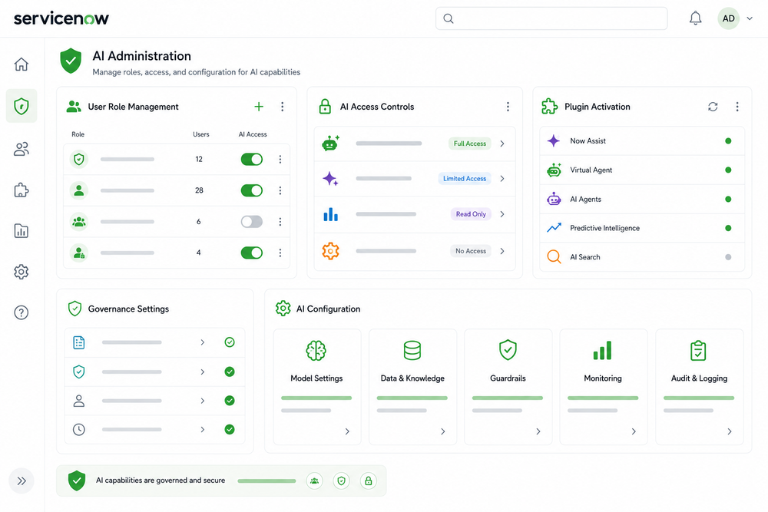
Task: Click the Read Only badge
Action: pos(471,214)
